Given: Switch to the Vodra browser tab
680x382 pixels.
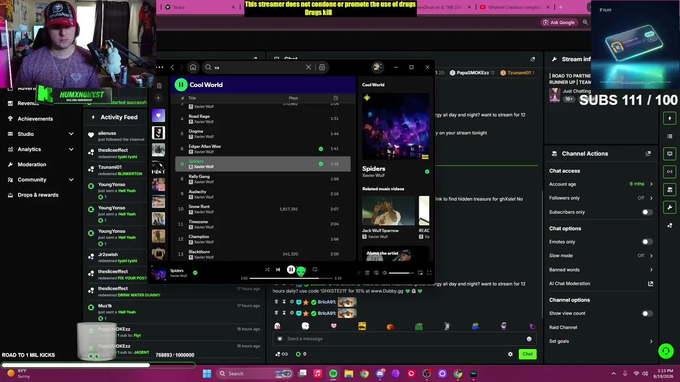Looking at the screenshot, I should coord(200,7).
